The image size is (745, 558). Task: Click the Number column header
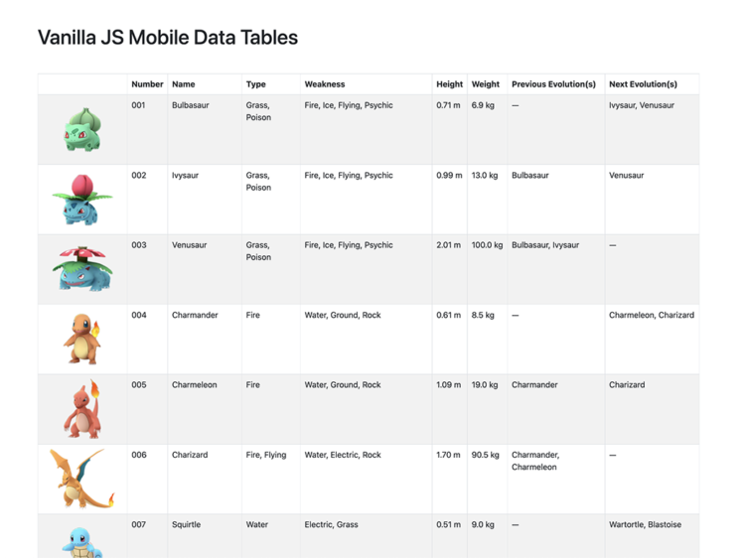[x=147, y=84]
